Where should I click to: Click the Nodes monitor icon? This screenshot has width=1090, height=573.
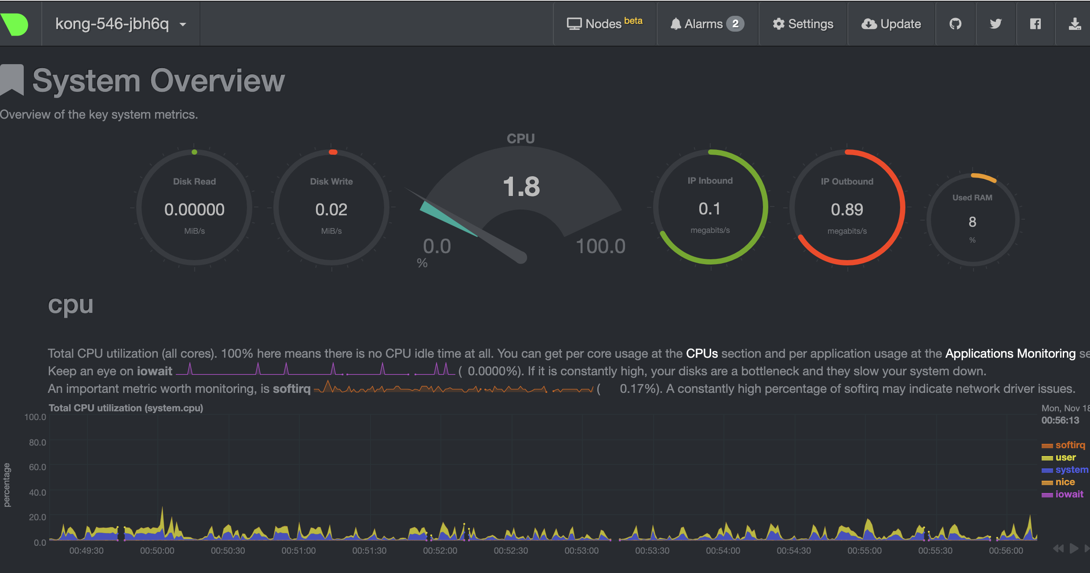574,23
